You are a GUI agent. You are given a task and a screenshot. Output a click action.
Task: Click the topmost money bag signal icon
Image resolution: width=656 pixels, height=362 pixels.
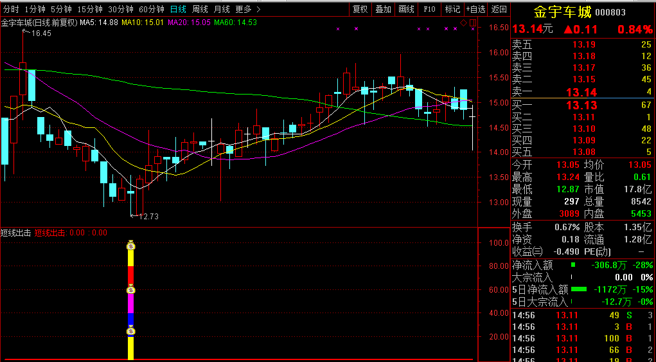131,245
